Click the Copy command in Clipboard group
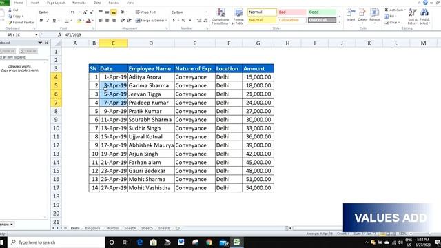Screen dimensions: 441x248 pos(16,17)
